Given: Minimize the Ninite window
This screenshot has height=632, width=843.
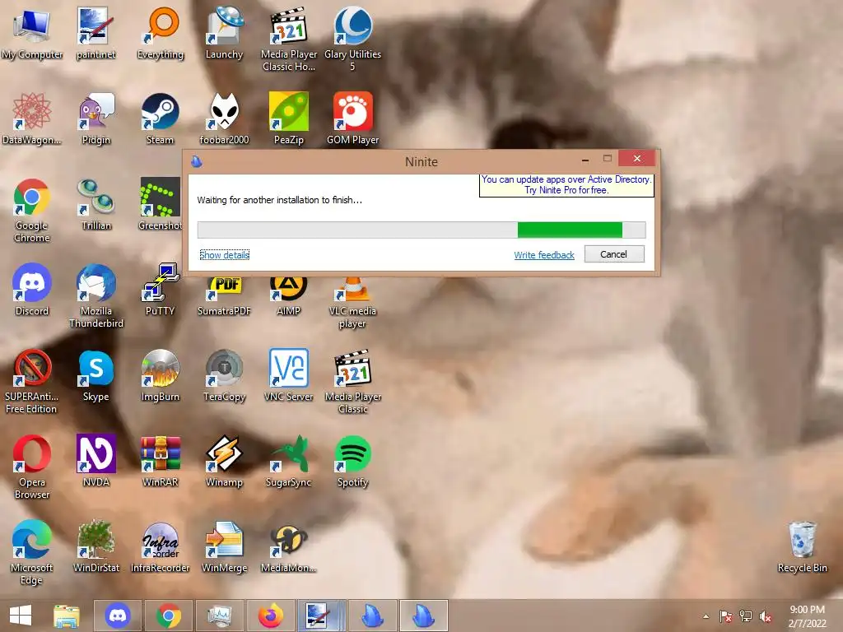Looking at the screenshot, I should pos(585,159).
